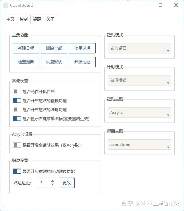The width and height of the screenshot is (184, 211).
Task: Go to the 关于 tab
Action: [x=50, y=19]
